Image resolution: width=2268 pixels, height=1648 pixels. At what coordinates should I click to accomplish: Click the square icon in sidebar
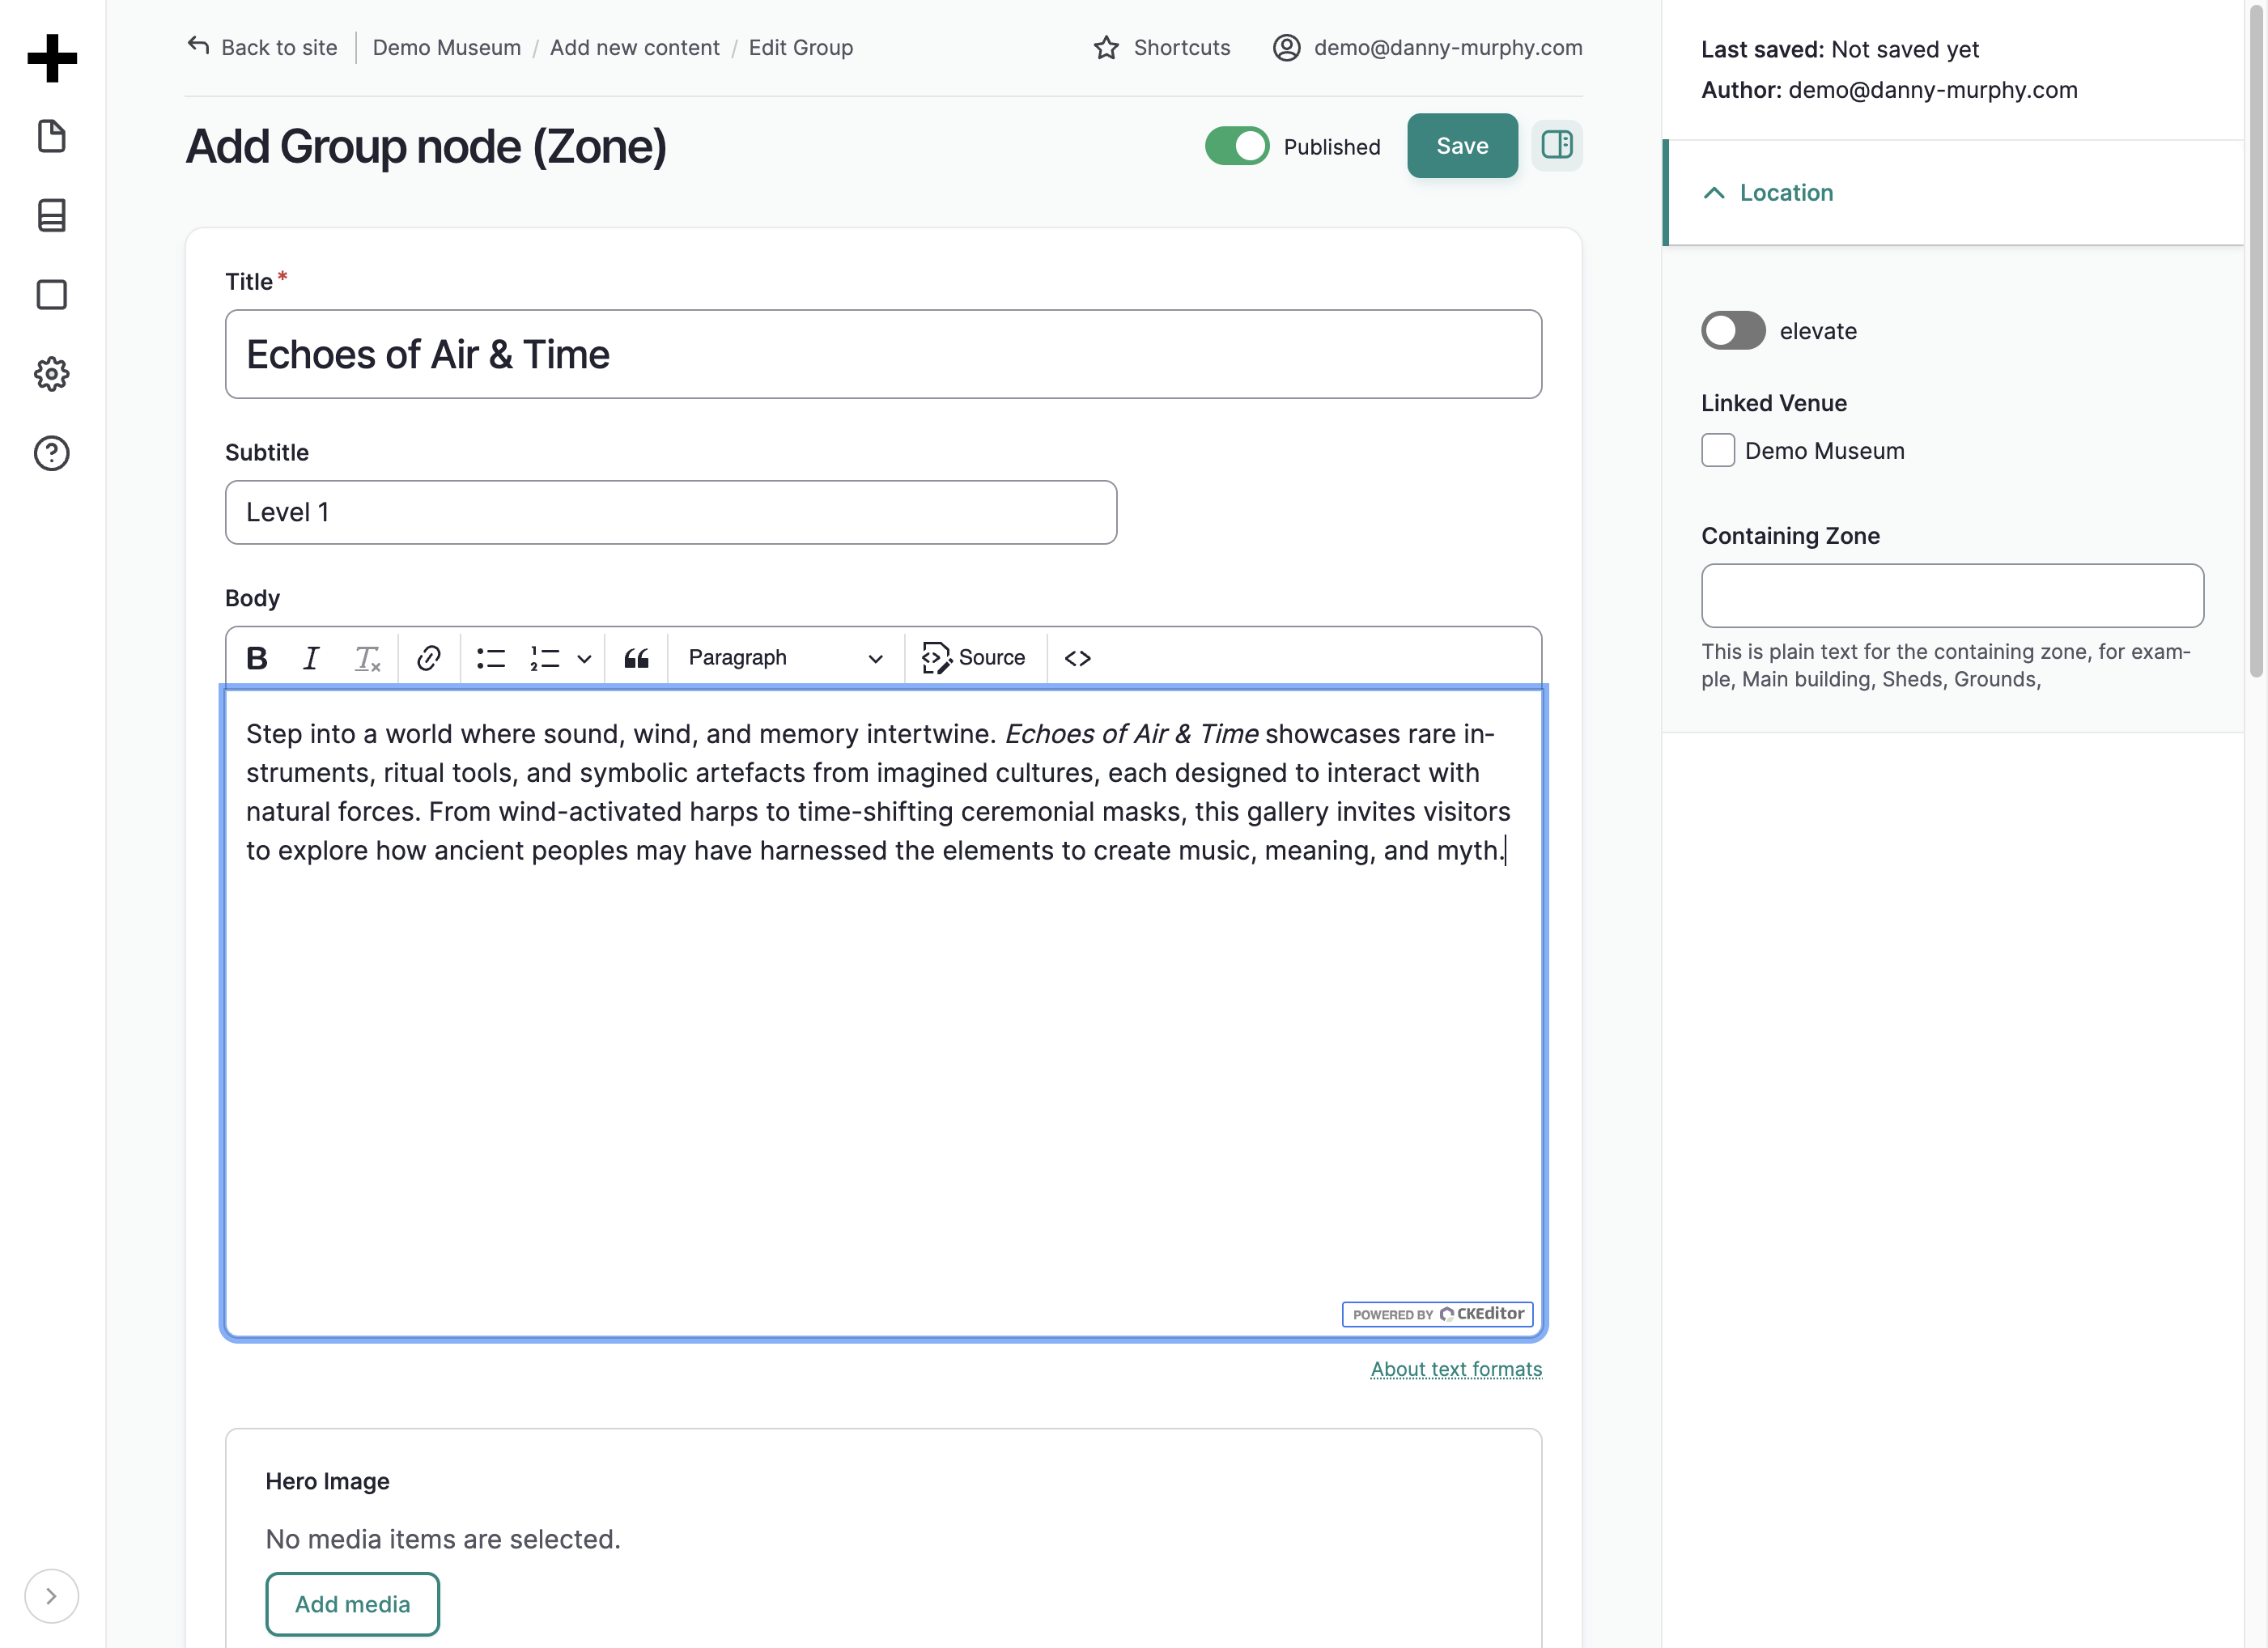click(x=52, y=295)
